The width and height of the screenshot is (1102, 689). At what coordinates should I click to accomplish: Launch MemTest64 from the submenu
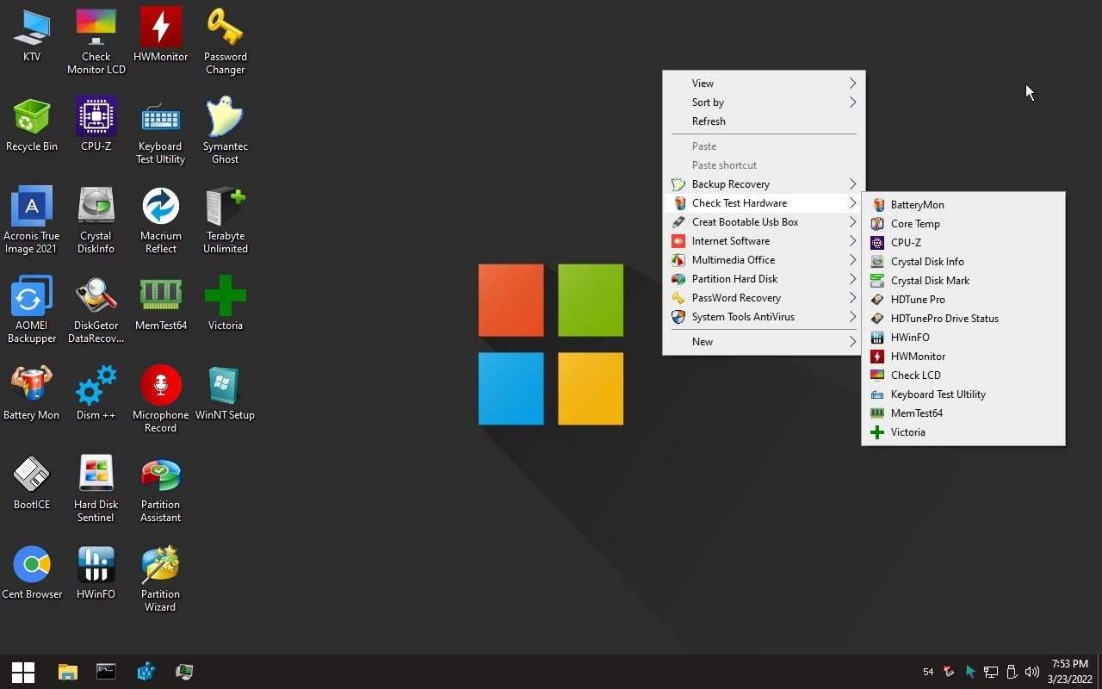(963, 413)
